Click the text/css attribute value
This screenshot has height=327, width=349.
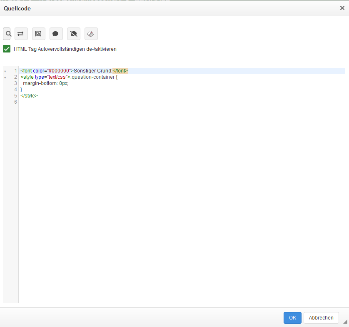[58, 77]
